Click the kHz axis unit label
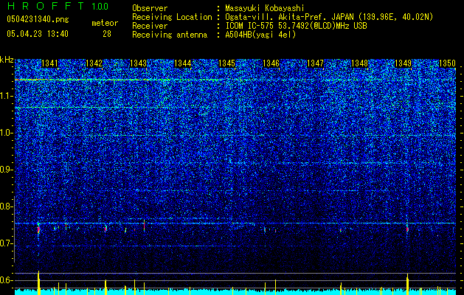 click(x=7, y=60)
